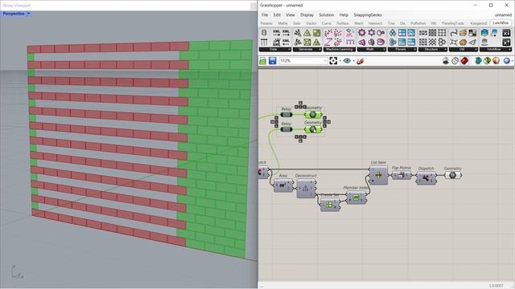Select the Dispatch component
Image resolution: width=515 pixels, height=289 pixels.
click(426, 178)
